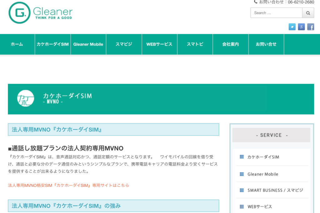Click the phone icon beside お問い合わせ
The image size is (320, 213).
tap(256, 2)
